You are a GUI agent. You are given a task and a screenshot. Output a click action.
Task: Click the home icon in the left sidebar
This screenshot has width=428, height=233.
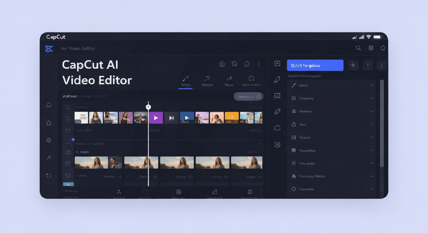click(x=49, y=104)
